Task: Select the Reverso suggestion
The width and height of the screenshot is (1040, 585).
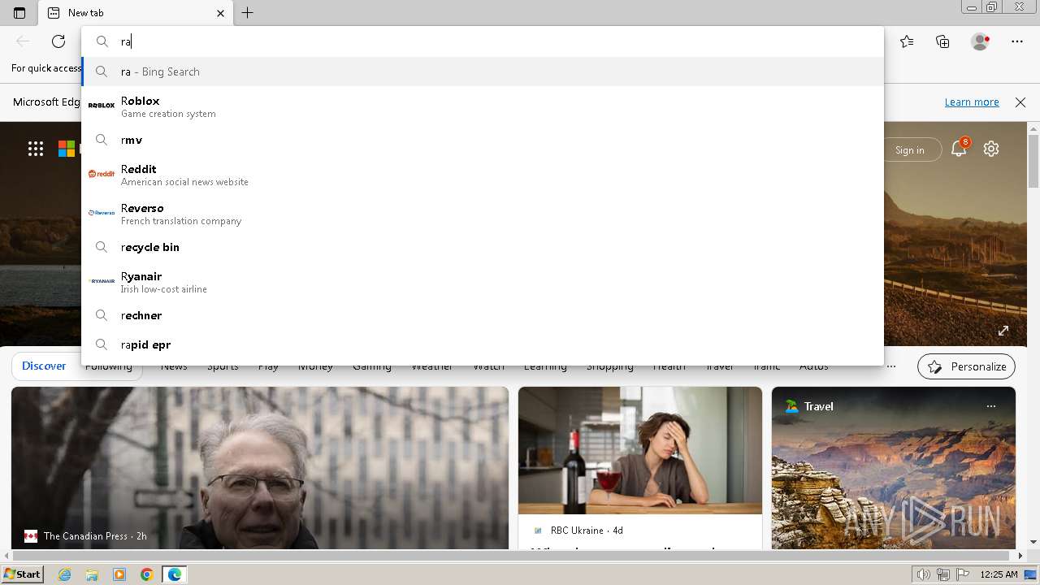Action: click(483, 214)
